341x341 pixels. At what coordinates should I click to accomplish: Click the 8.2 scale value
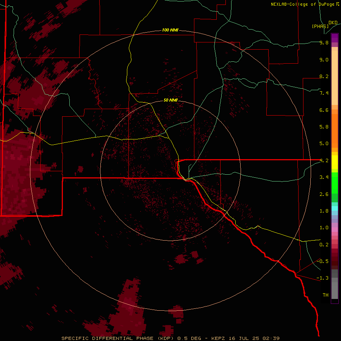click(324, 76)
